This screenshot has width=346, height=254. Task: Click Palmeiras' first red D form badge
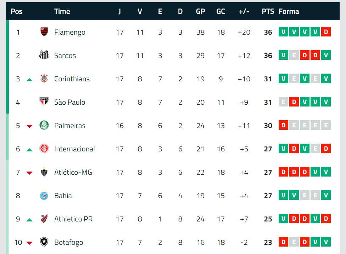283,126
